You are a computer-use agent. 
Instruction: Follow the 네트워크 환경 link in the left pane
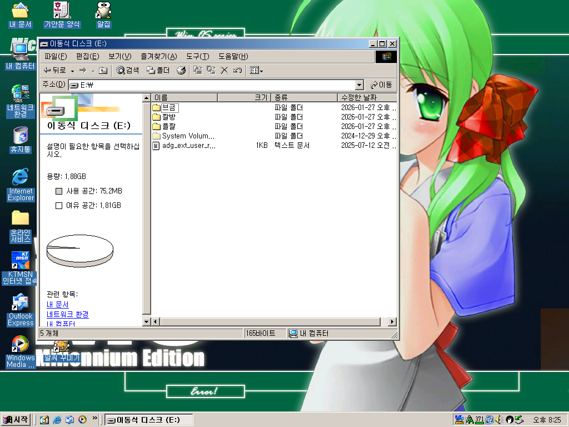click(67, 314)
